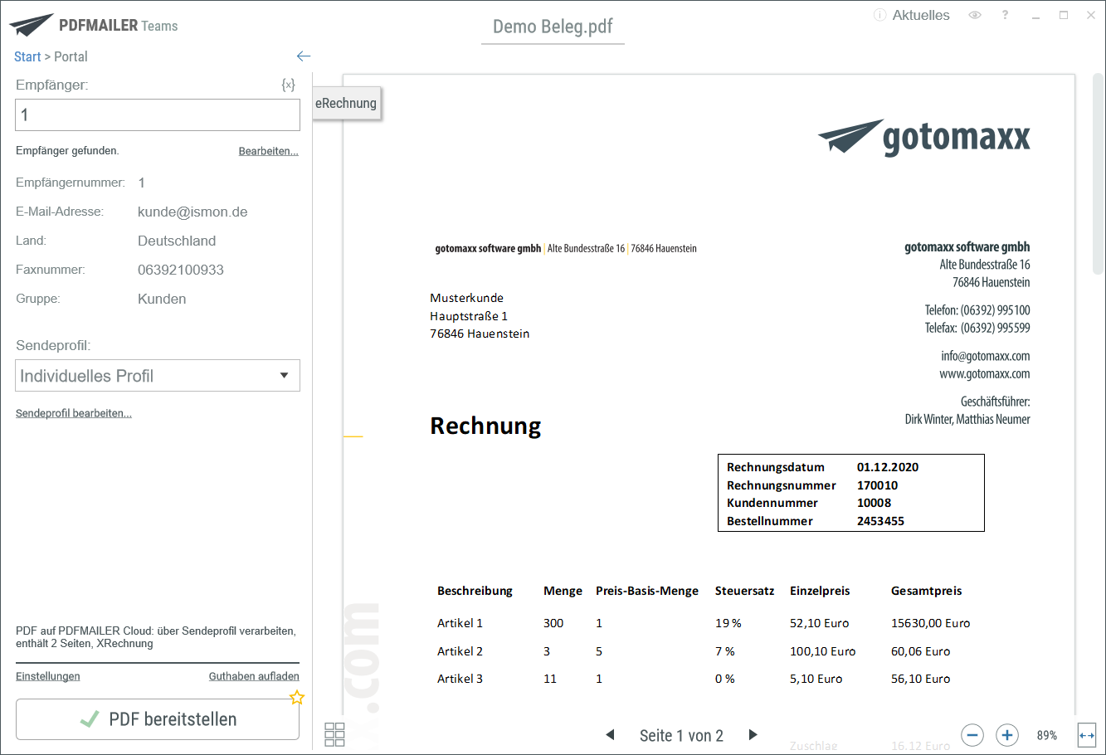Click the Seite 1 von 2 indicator
The width and height of the screenshot is (1106, 755).
[x=681, y=735]
